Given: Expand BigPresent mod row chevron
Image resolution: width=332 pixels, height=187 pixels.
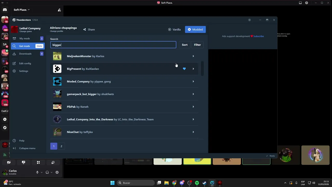Looking at the screenshot, I should [x=193, y=69].
